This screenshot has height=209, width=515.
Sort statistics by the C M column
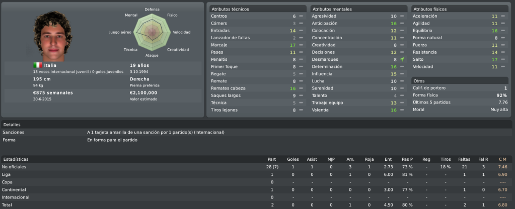502,159
